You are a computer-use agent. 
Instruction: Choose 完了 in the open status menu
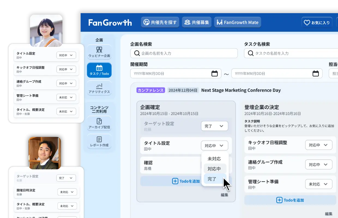pyautogui.click(x=214, y=179)
